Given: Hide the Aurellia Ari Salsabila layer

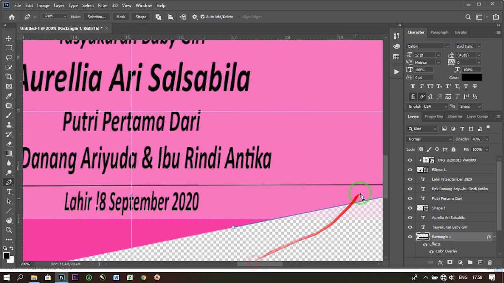Looking at the screenshot, I should coord(410,217).
